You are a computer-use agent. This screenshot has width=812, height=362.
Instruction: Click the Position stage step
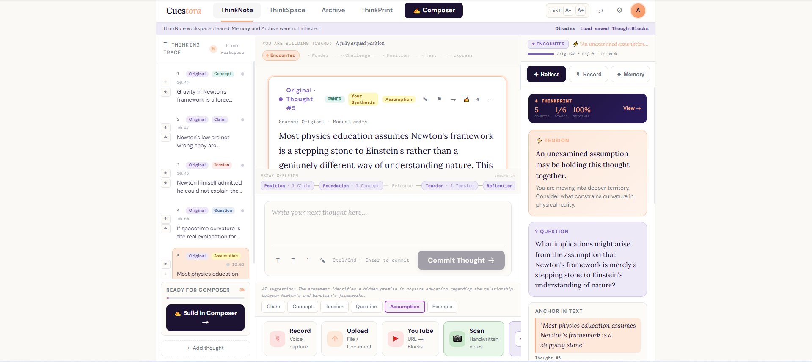[396, 55]
